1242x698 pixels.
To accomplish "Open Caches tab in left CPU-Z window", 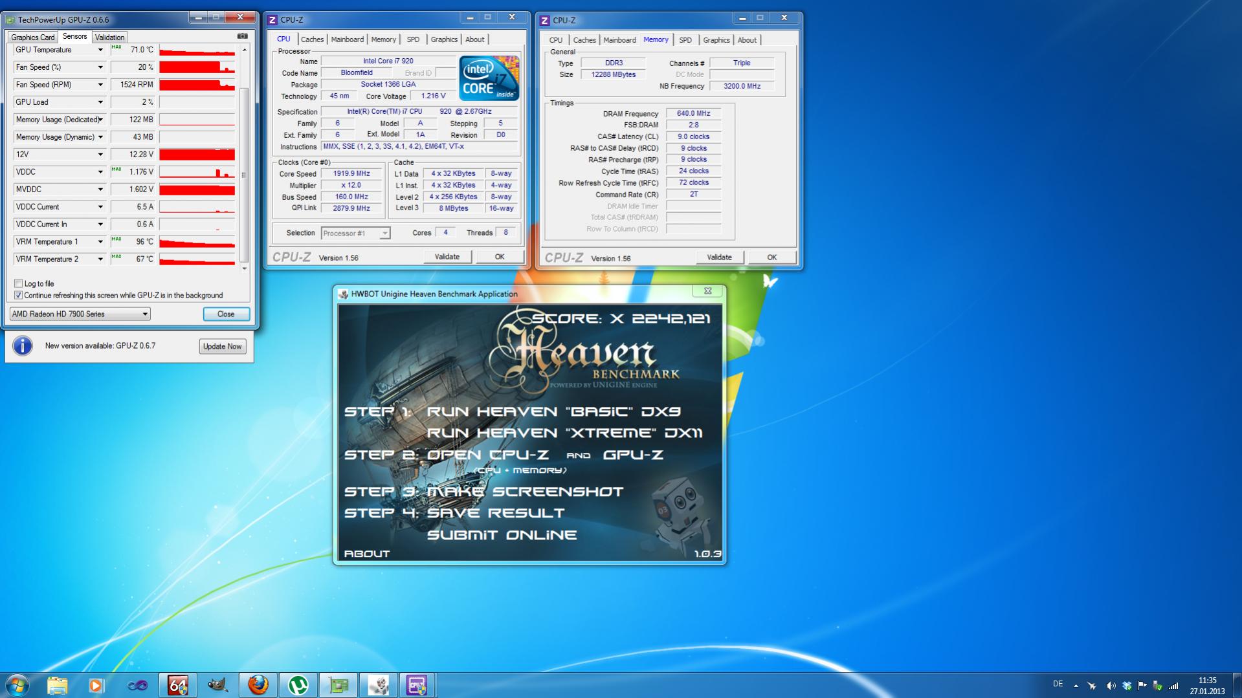I will tap(312, 39).
